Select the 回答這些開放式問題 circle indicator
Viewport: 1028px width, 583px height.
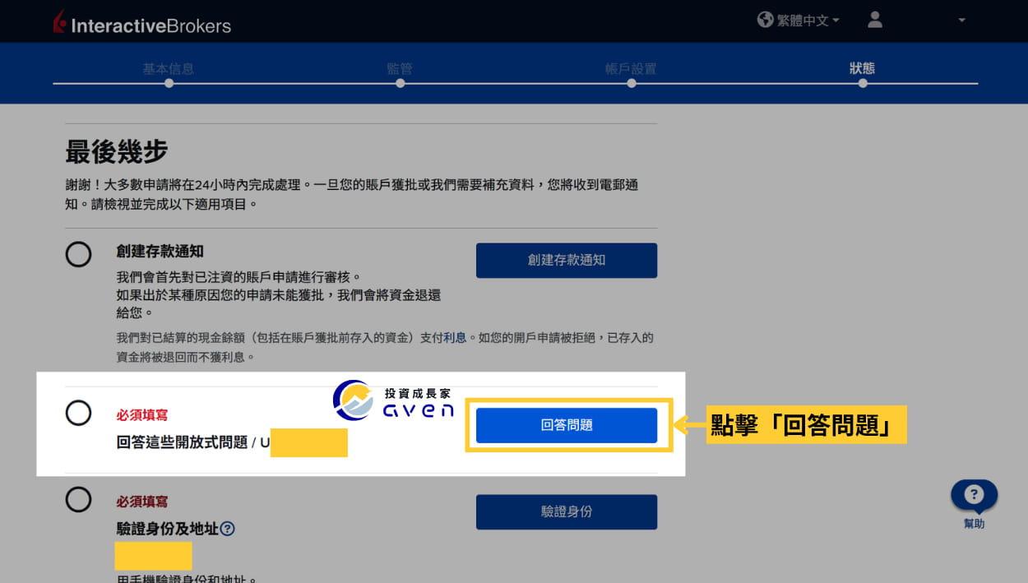coord(78,413)
